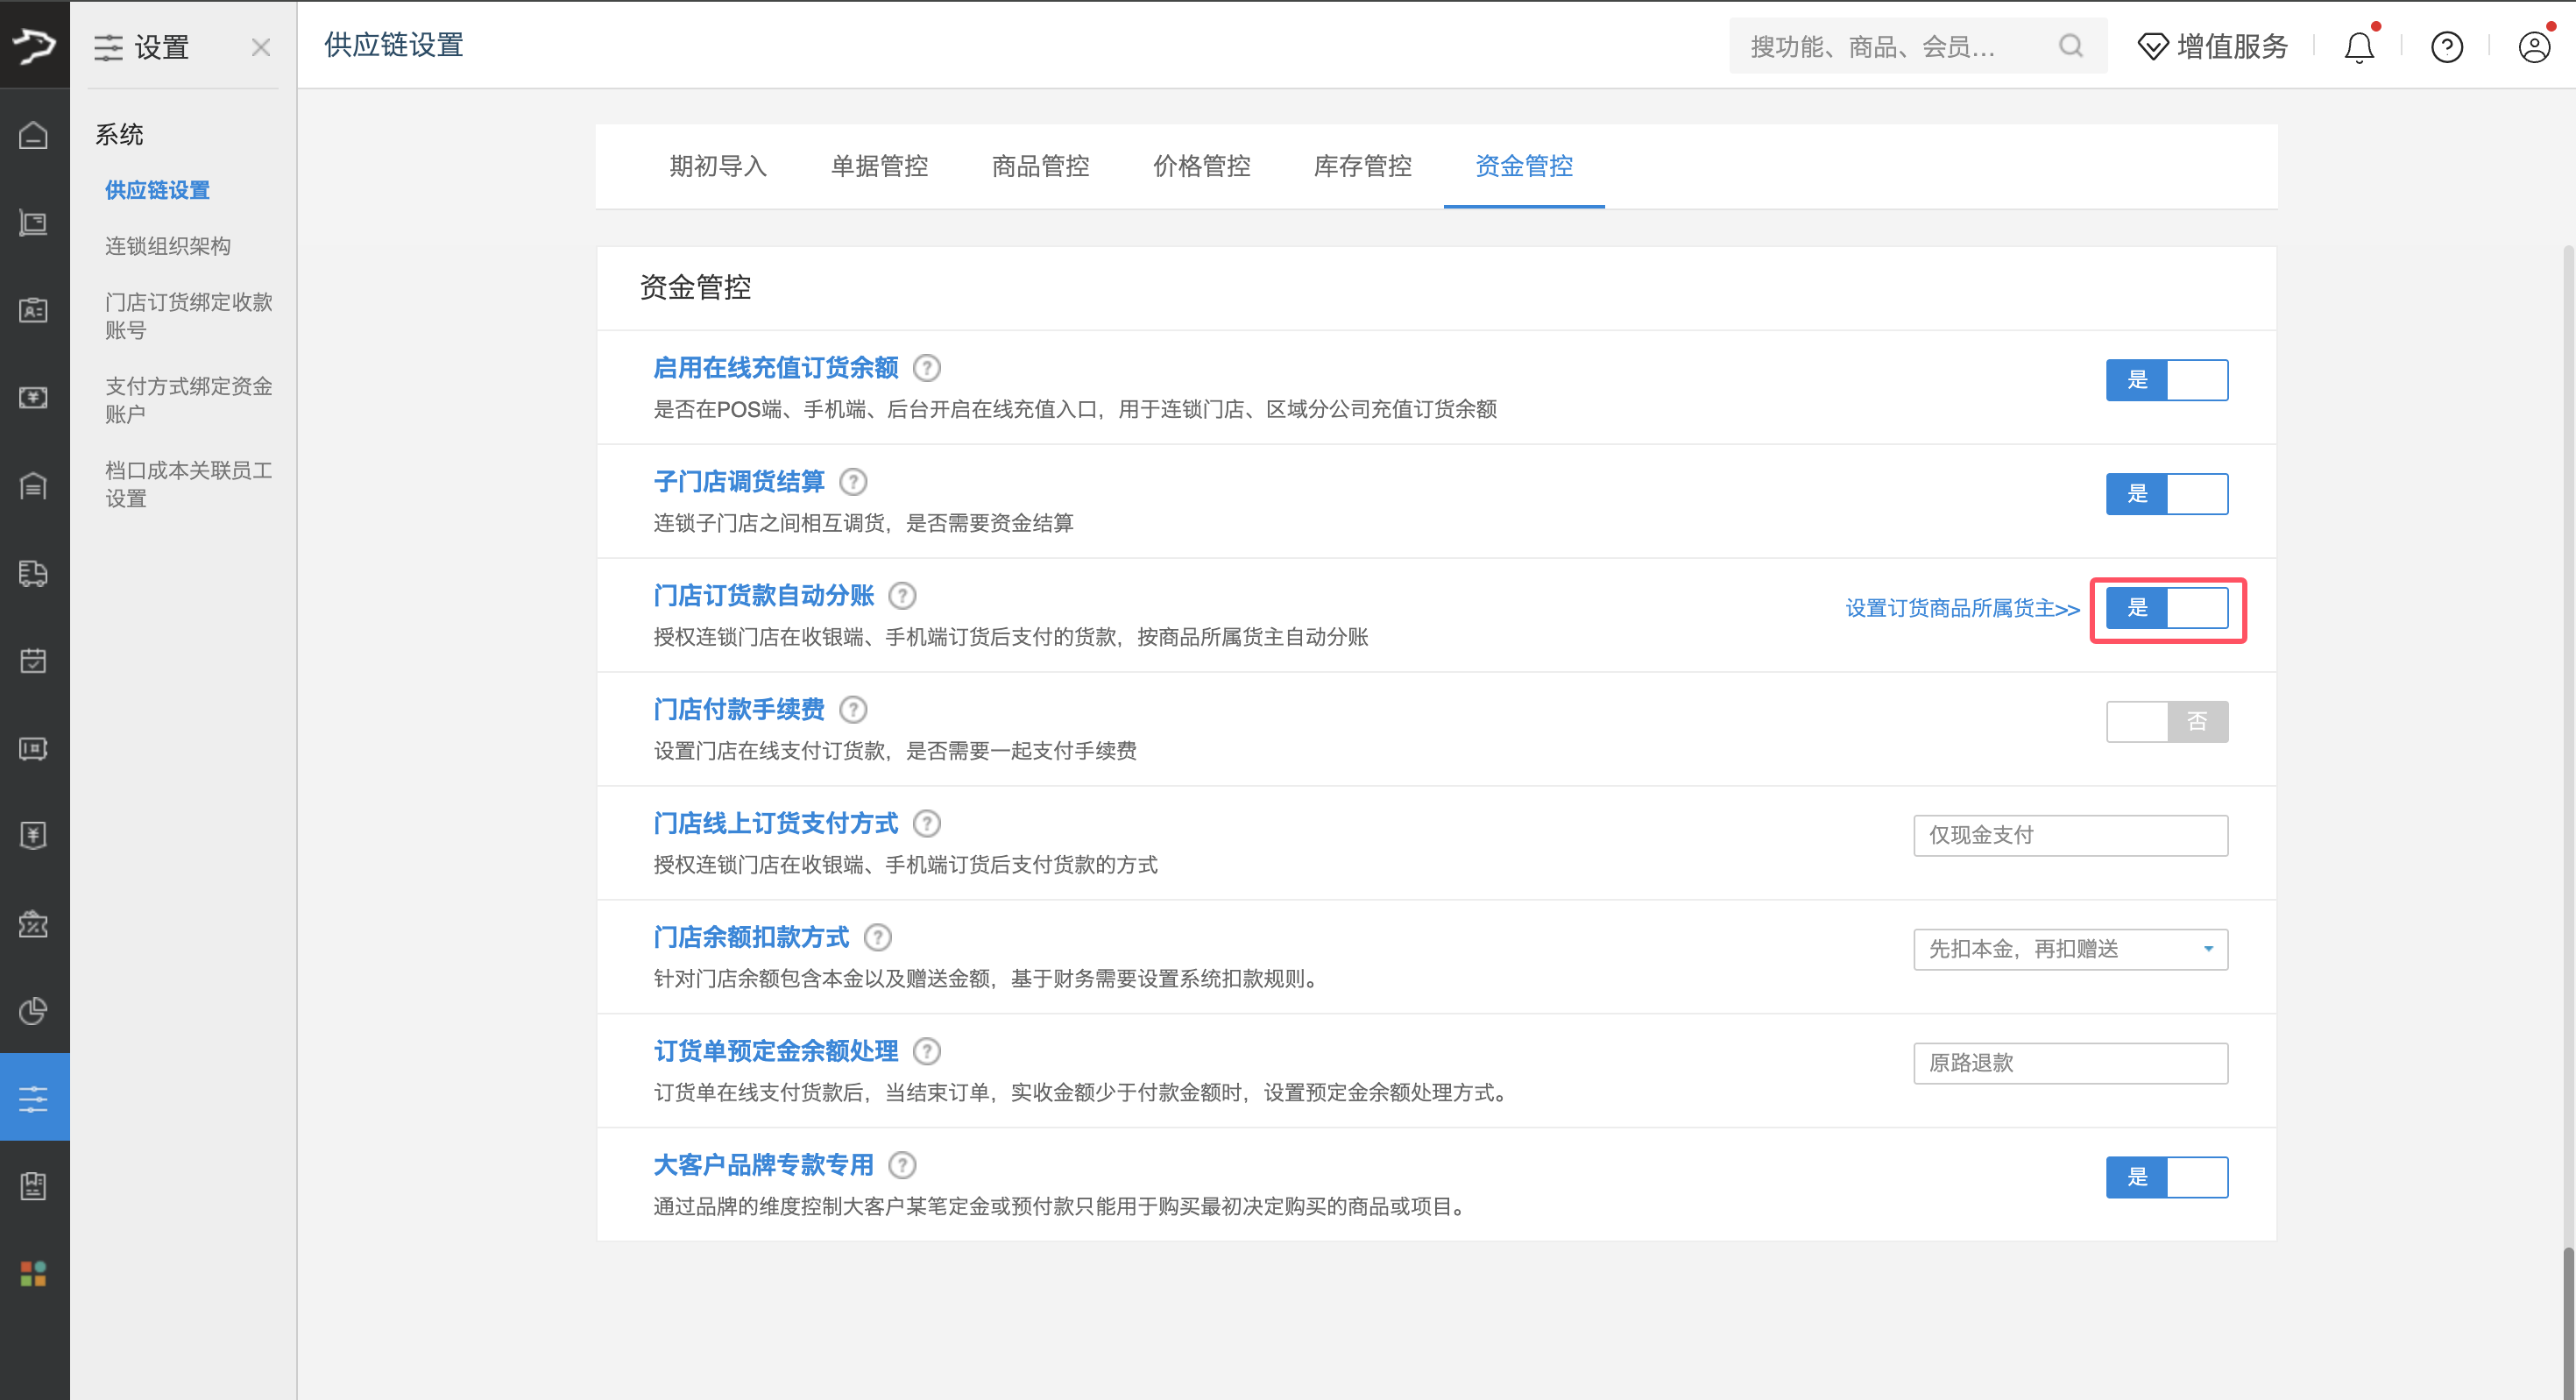Image resolution: width=2576 pixels, height=1400 pixels.
Task: Open 连锁组织架构 in the settings menu
Action: 168,246
